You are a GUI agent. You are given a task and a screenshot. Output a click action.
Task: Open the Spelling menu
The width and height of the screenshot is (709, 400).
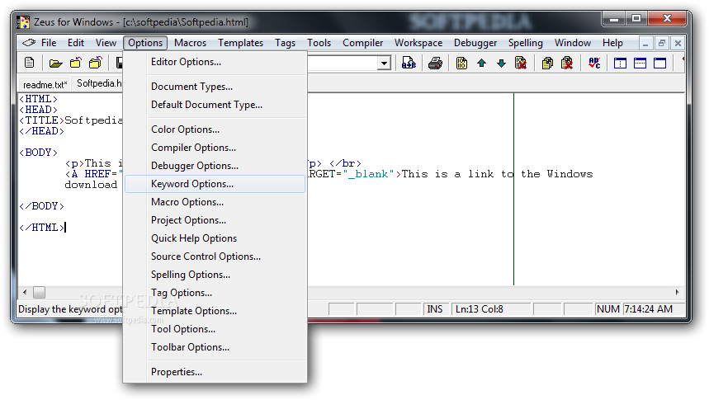tap(526, 43)
